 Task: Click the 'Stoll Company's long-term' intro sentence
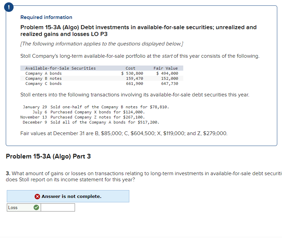[140, 56]
